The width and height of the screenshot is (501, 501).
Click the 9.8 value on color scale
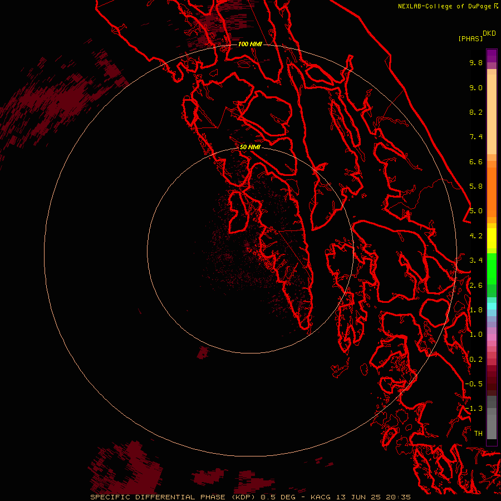[476, 62]
